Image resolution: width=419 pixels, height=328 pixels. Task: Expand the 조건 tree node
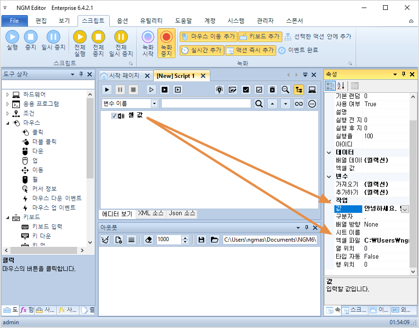8,113
